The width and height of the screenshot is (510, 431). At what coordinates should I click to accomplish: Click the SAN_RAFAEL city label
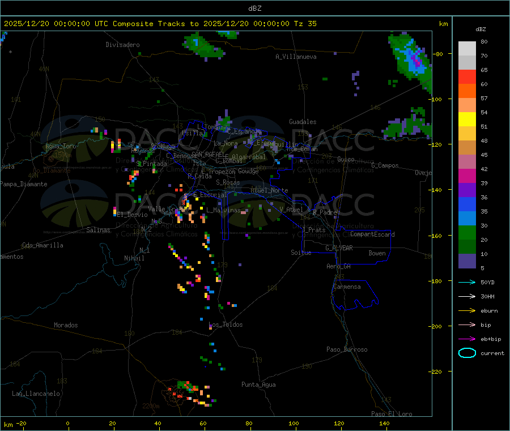(x=208, y=154)
